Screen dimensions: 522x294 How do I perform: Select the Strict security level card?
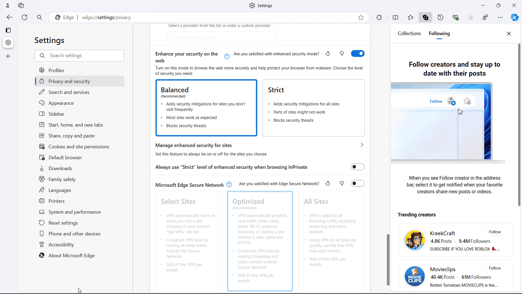pos(314,108)
